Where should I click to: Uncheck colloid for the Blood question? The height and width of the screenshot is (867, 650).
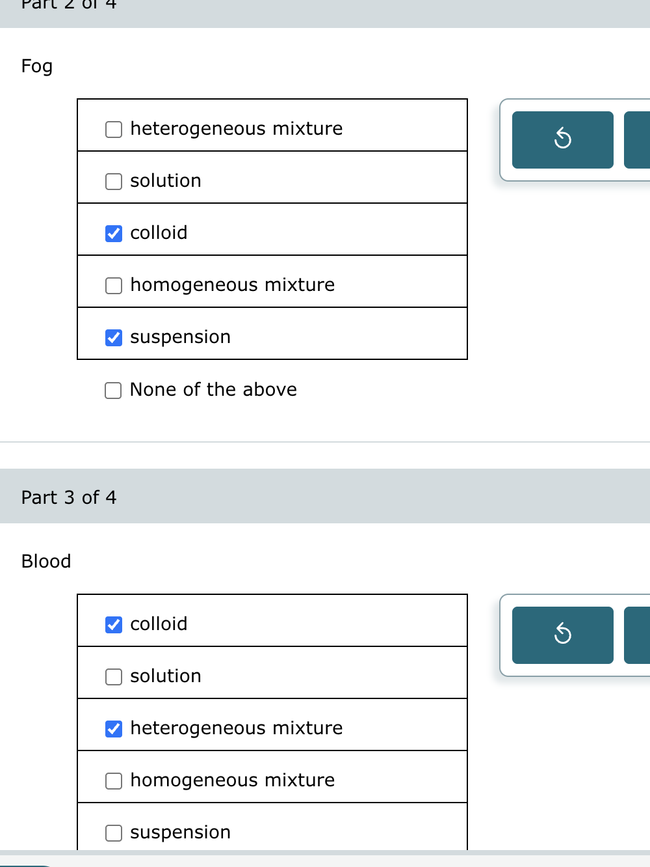click(113, 624)
